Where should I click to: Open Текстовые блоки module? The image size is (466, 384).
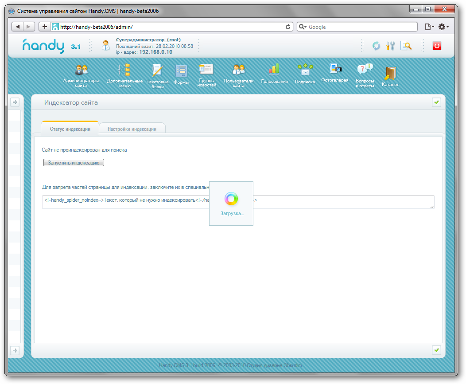click(x=157, y=71)
